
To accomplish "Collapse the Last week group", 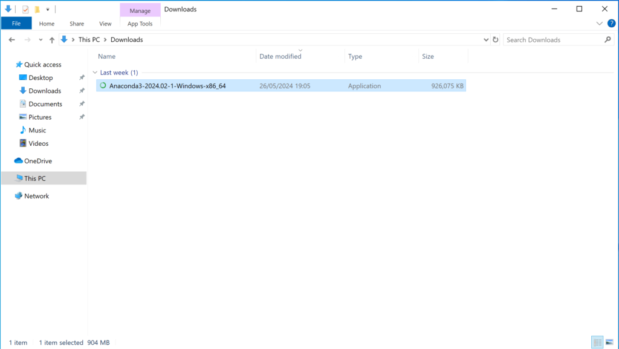I will click(x=95, y=73).
